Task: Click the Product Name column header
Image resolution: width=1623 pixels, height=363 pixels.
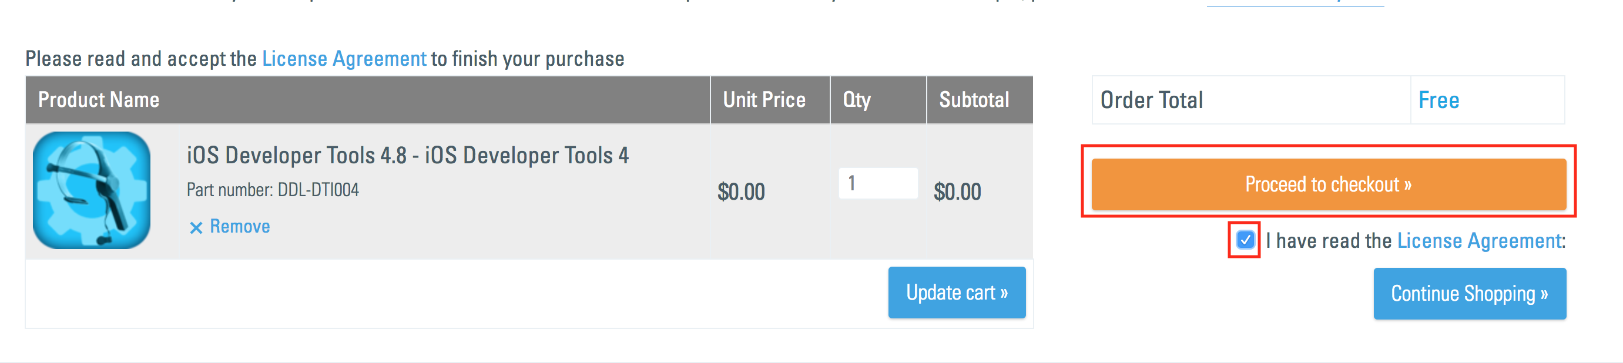Action: click(x=99, y=100)
